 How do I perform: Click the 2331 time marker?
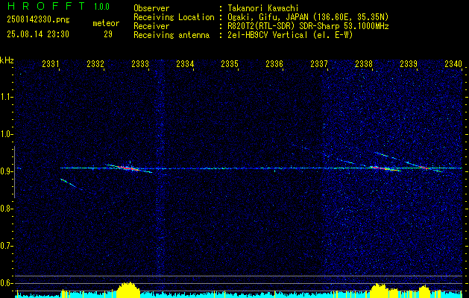tap(50, 63)
